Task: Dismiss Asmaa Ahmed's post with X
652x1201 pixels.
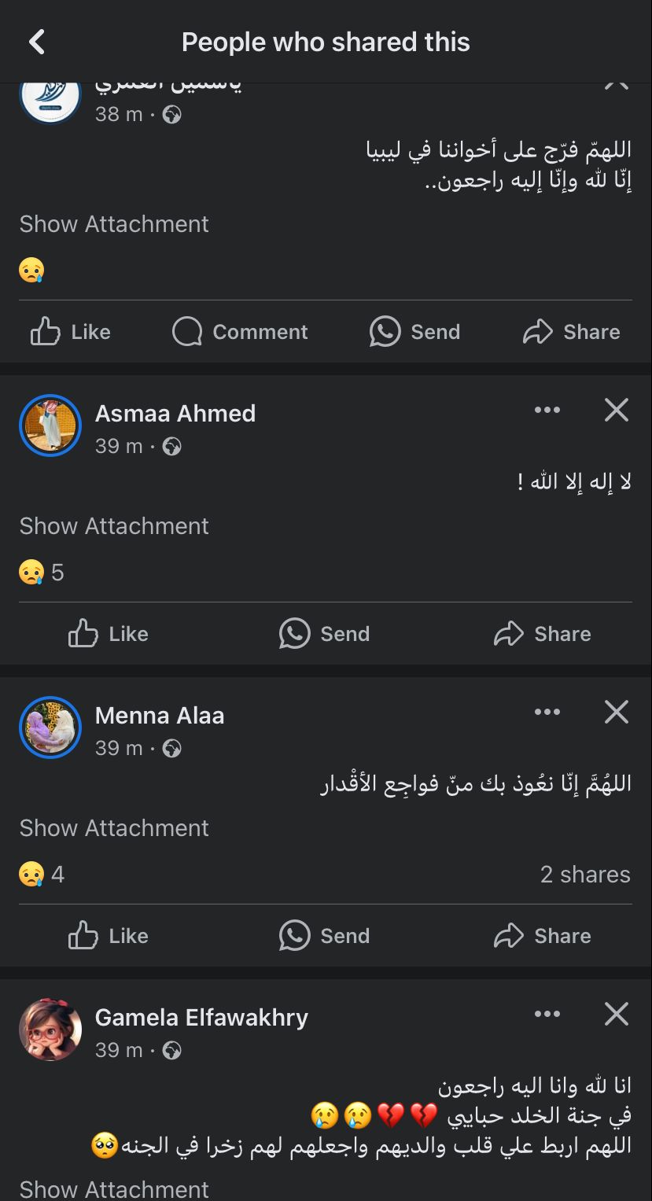Action: pyautogui.click(x=616, y=410)
